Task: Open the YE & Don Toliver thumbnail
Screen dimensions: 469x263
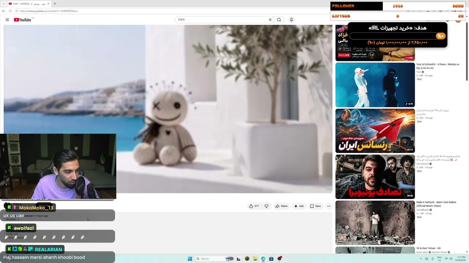Action: point(375,250)
